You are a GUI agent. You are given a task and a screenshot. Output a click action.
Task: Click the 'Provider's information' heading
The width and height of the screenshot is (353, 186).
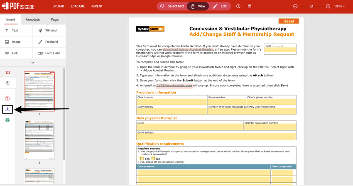coord(156,93)
